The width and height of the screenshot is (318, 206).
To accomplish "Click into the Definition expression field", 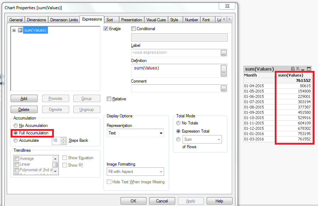I will (175, 71).
